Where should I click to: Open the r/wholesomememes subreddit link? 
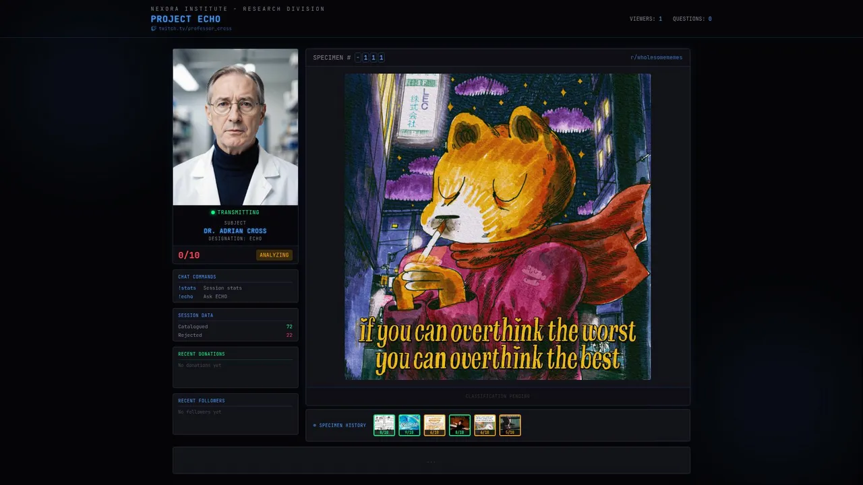[x=656, y=57]
